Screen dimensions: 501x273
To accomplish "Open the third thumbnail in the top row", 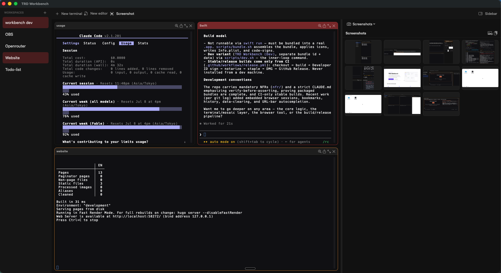I will pos(441,52).
